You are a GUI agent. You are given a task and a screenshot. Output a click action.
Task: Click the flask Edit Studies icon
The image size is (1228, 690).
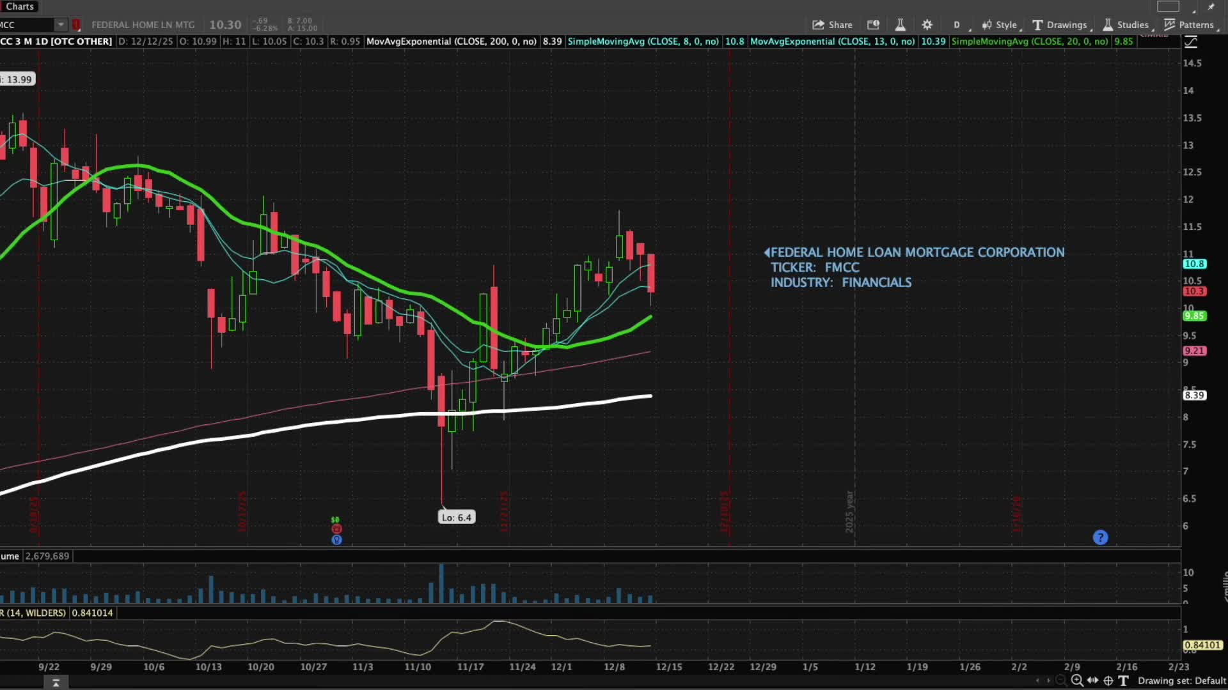(x=900, y=25)
